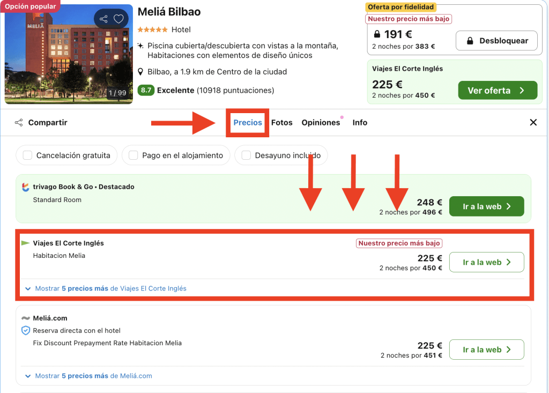The width and height of the screenshot is (549, 393).
Task: Click the Compartir share icon
Action: pyautogui.click(x=19, y=123)
